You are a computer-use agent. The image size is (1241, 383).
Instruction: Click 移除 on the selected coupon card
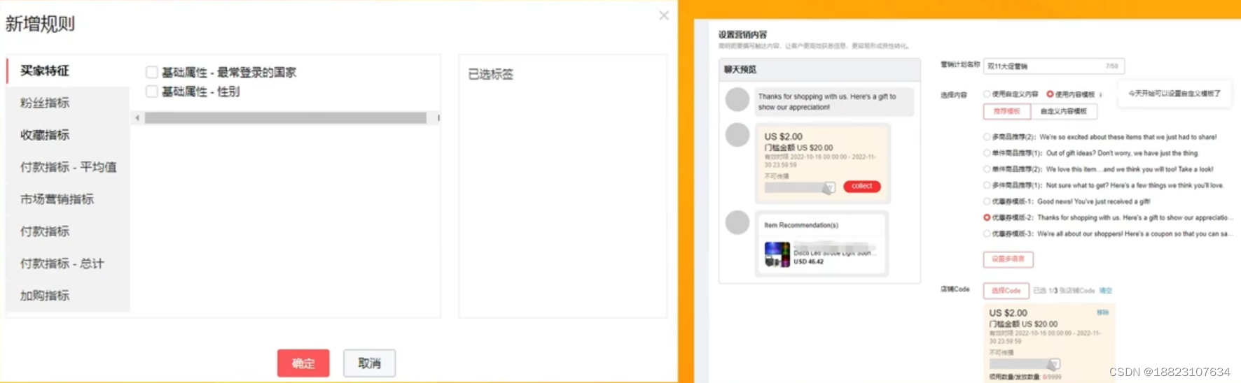pos(1103,312)
